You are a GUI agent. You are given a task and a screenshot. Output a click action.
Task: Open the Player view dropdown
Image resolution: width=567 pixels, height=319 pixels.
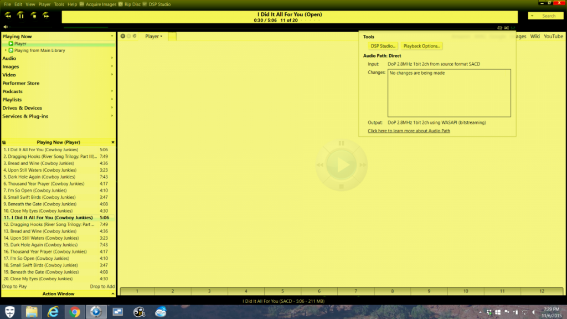point(154,36)
